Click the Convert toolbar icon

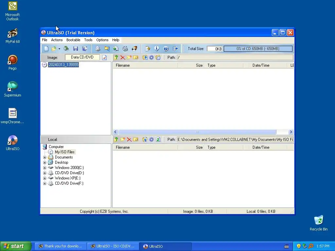(116, 49)
